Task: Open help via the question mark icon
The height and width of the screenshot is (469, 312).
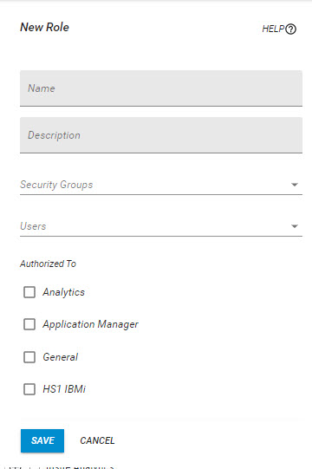Action: pyautogui.click(x=290, y=29)
